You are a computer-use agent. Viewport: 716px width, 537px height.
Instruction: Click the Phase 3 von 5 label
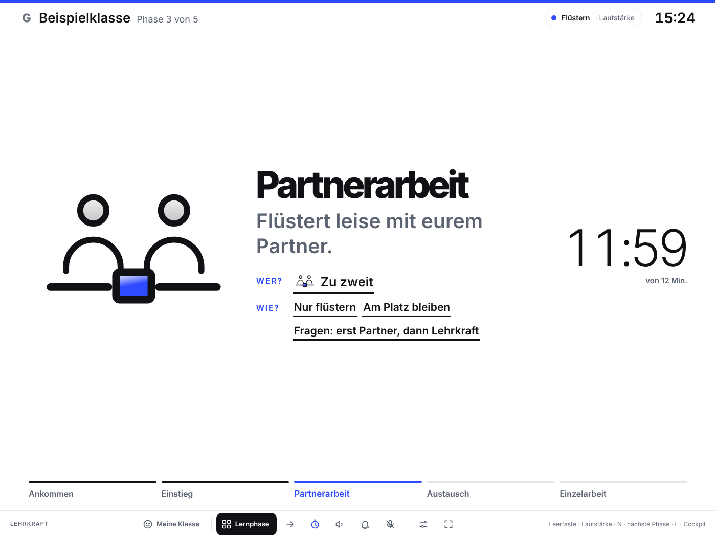tap(167, 19)
